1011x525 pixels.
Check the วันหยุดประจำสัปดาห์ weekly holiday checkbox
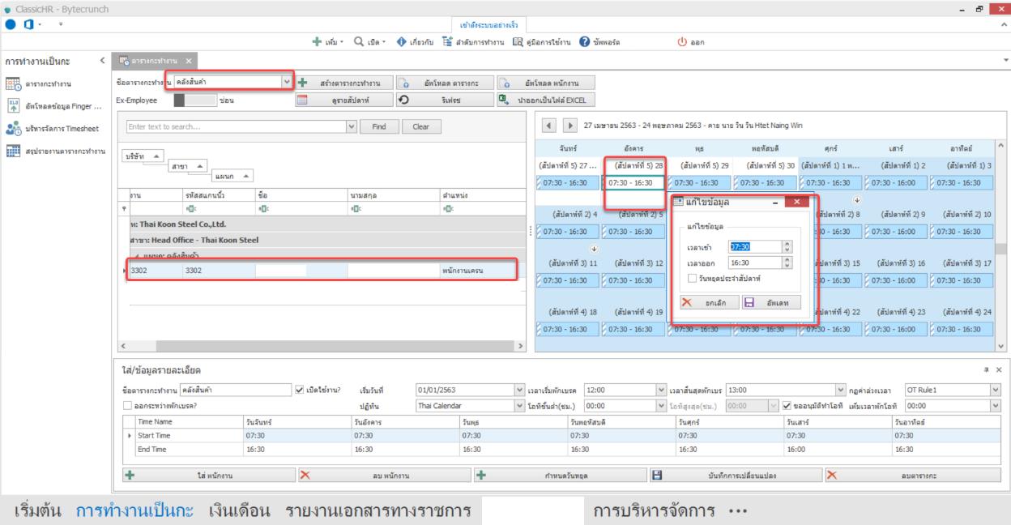tap(693, 279)
